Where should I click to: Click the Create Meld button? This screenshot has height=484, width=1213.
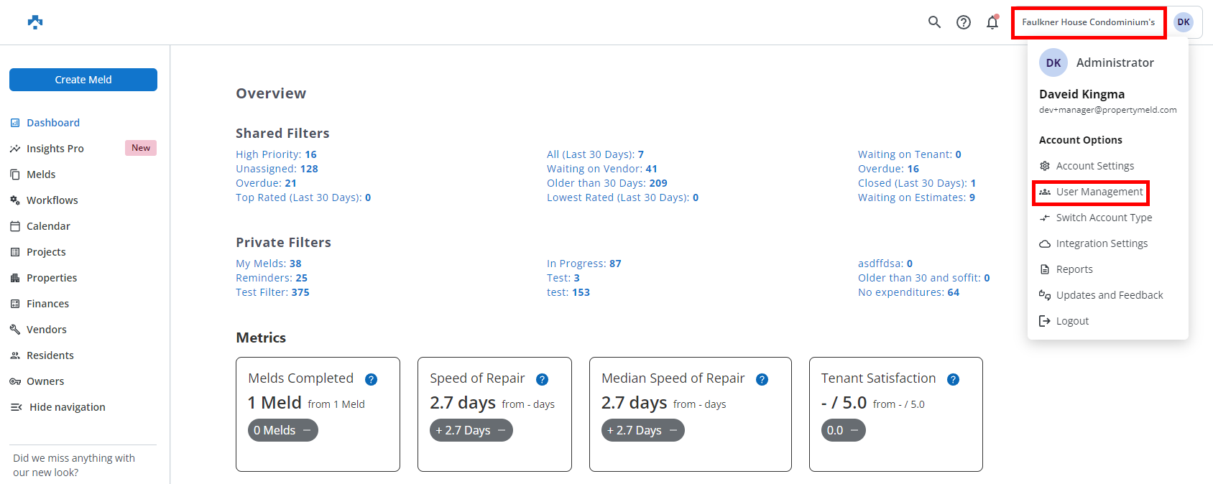(83, 80)
